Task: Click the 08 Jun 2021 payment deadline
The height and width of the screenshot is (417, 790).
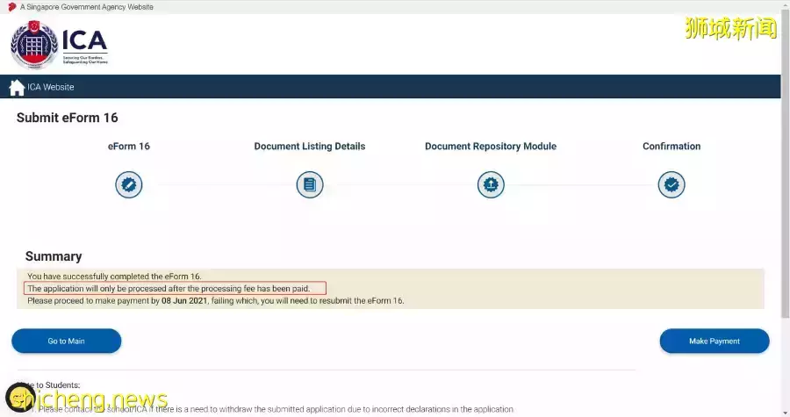Action: (x=184, y=300)
